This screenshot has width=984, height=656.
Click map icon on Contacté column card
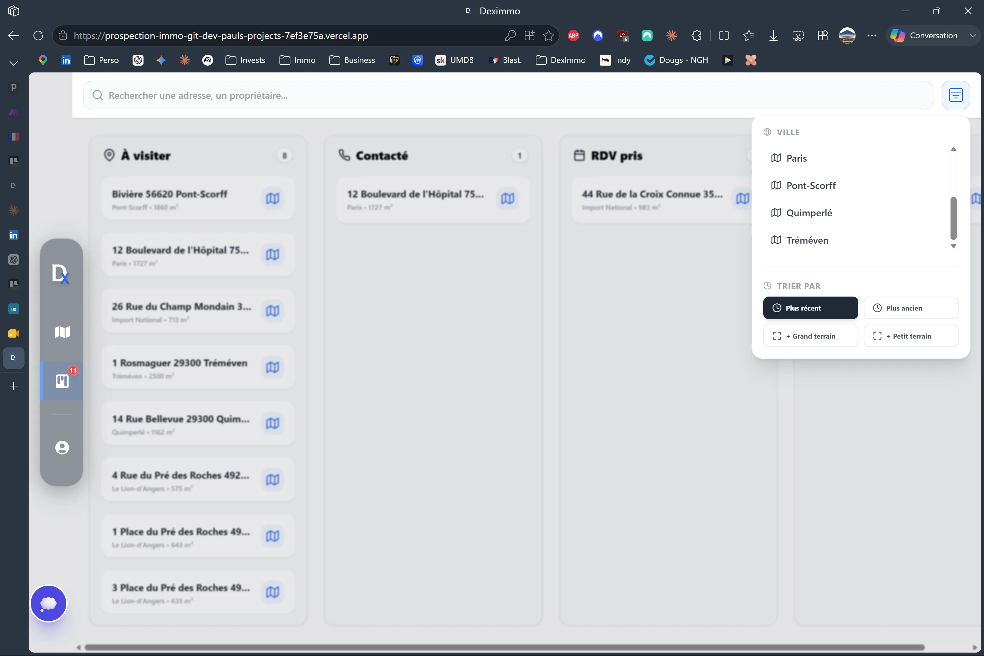pos(507,198)
